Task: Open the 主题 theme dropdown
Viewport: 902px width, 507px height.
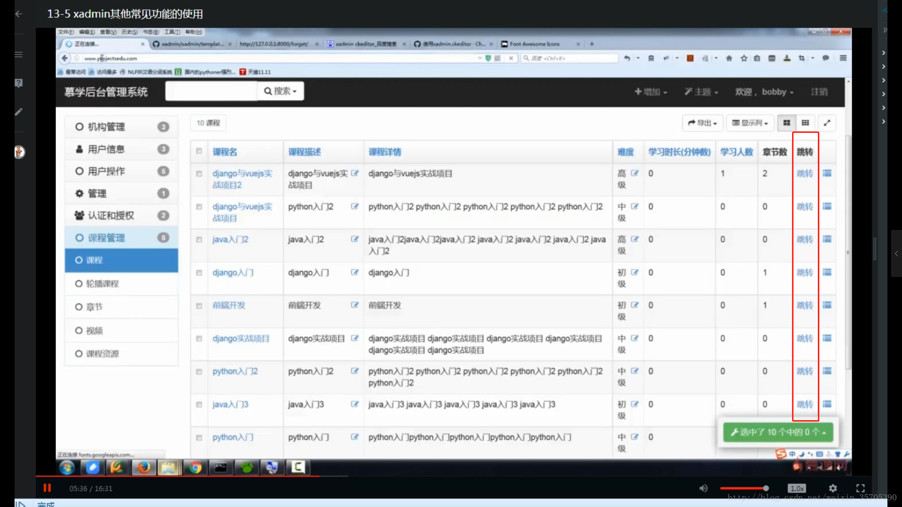Action: tap(701, 92)
